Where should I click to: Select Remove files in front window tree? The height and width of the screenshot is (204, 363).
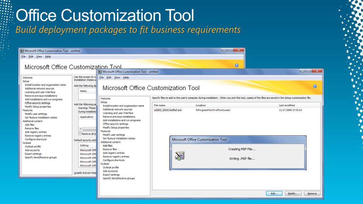tap(110, 149)
